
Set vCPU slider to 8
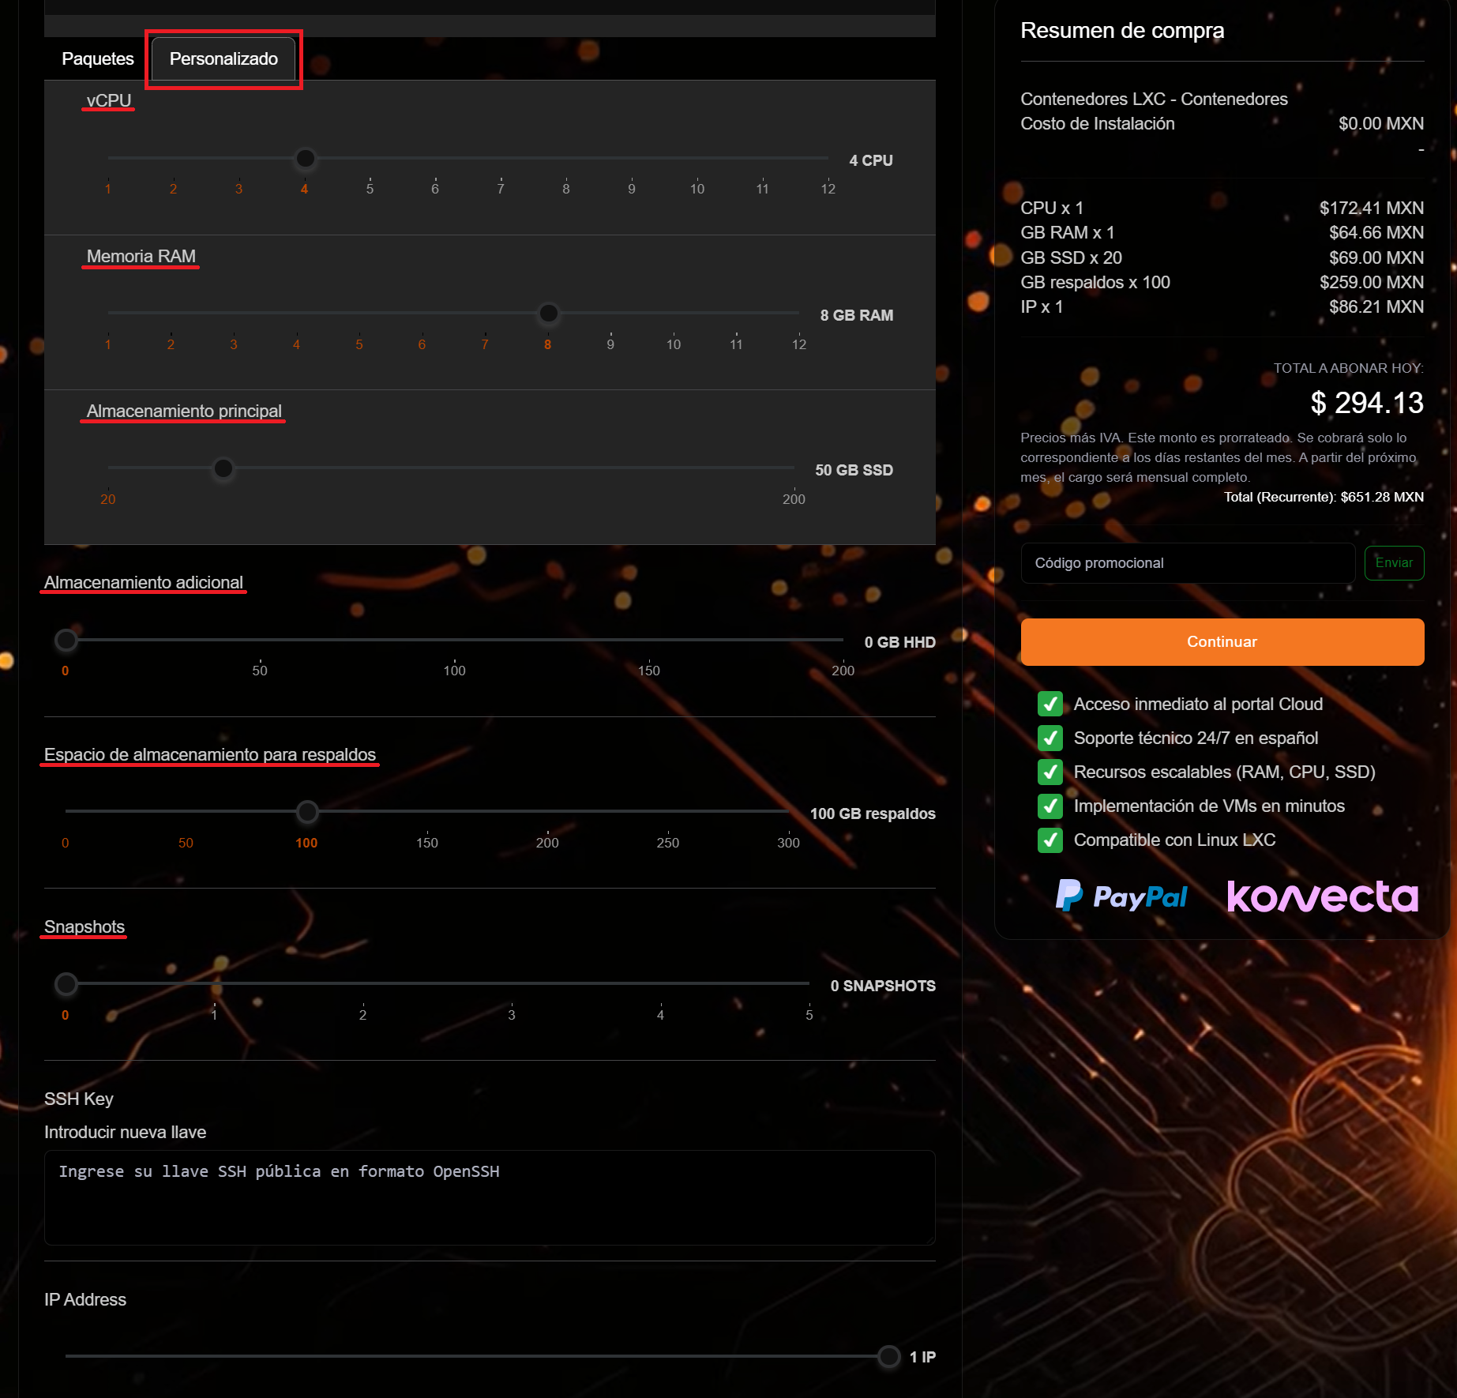click(566, 159)
